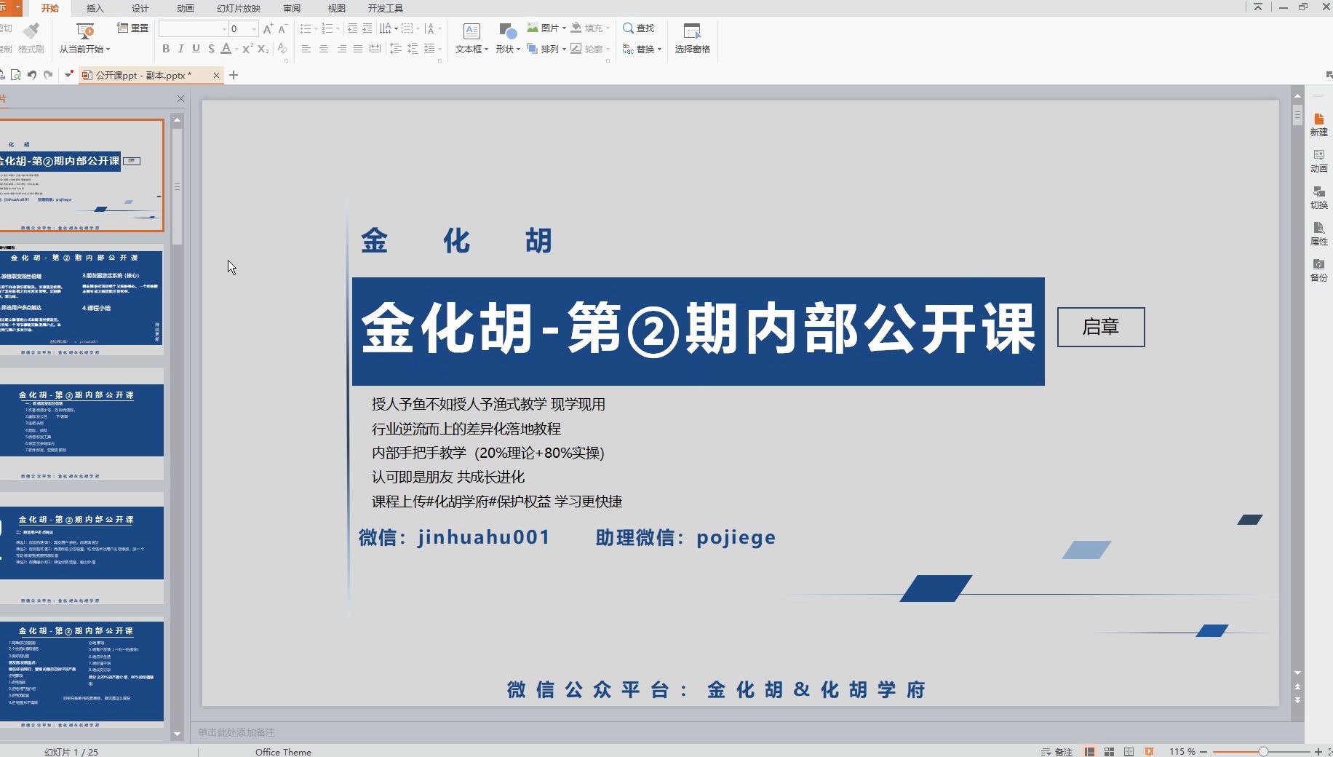Toggle superscript X² formatting
This screenshot has height=757, width=1333.
[x=247, y=49]
